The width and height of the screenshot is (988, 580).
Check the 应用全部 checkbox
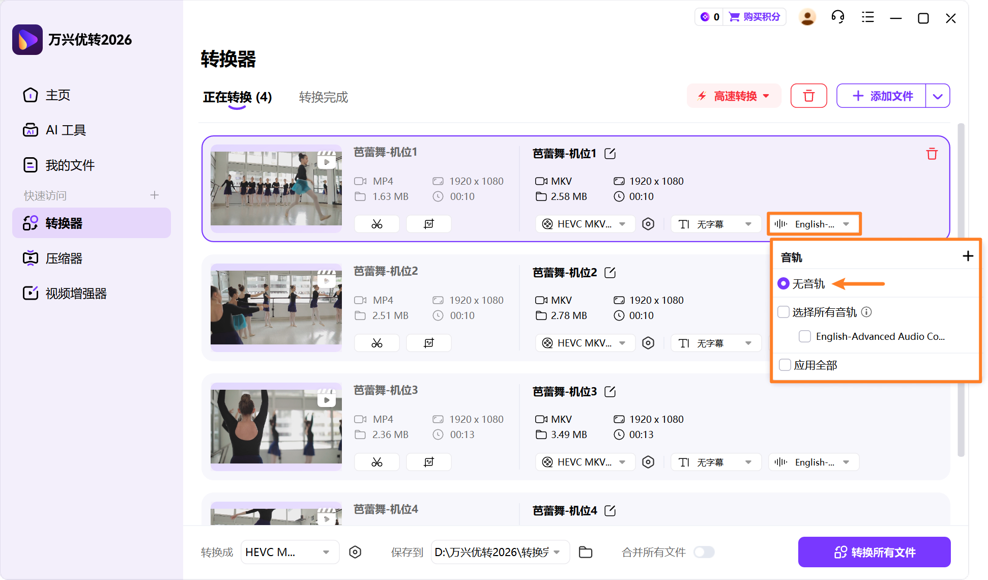click(785, 365)
